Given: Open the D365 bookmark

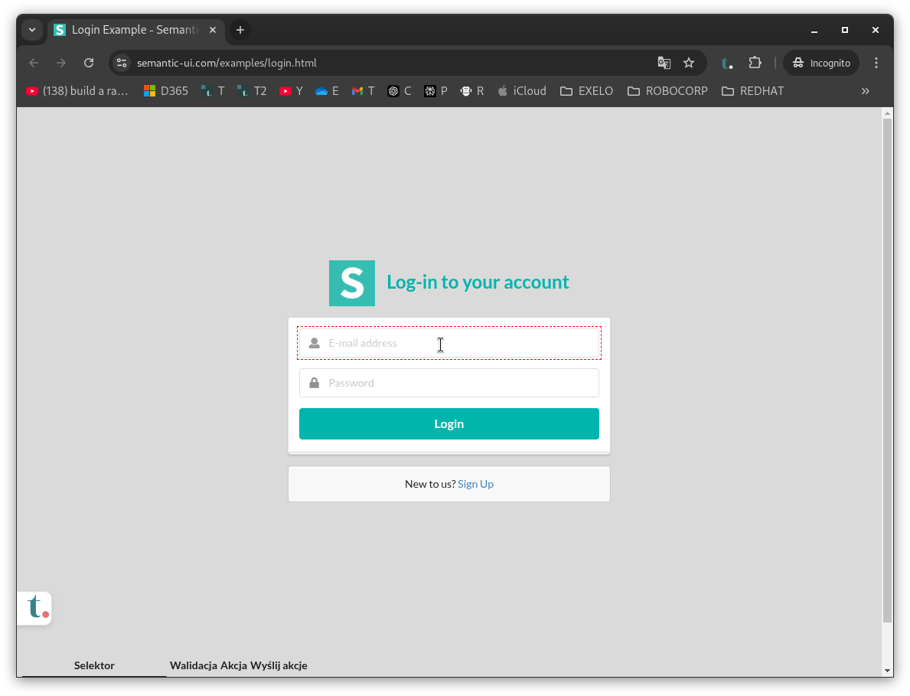Looking at the screenshot, I should [166, 91].
